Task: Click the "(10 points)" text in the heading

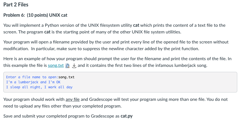Action: [37, 15]
